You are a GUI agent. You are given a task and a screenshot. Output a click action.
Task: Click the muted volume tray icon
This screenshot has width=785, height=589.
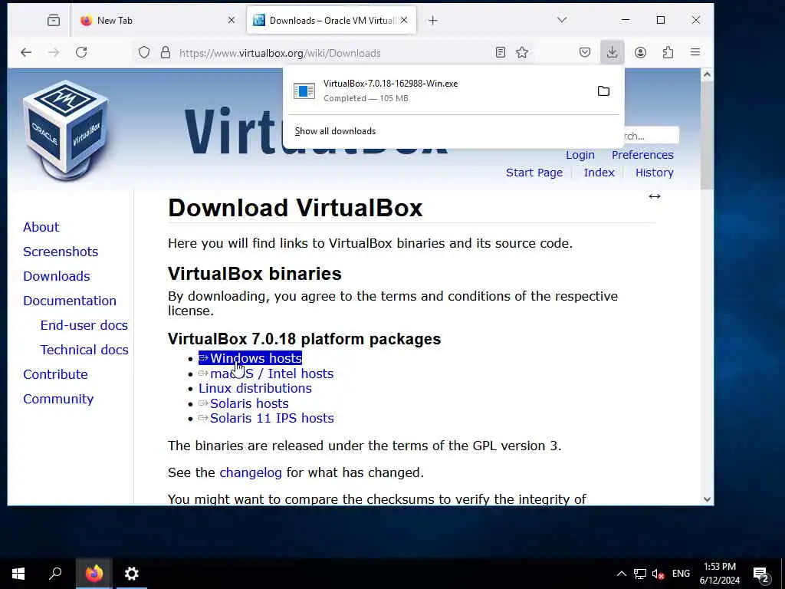[x=658, y=574]
